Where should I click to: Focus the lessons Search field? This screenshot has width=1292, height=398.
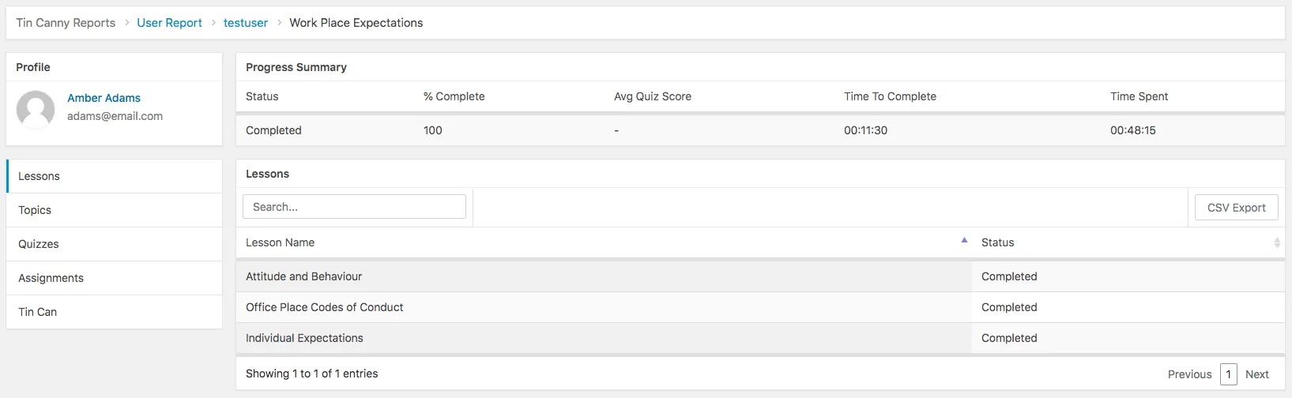[x=354, y=207]
